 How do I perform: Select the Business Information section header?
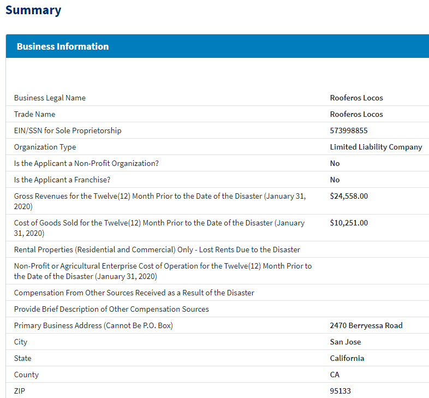pyautogui.click(x=63, y=46)
